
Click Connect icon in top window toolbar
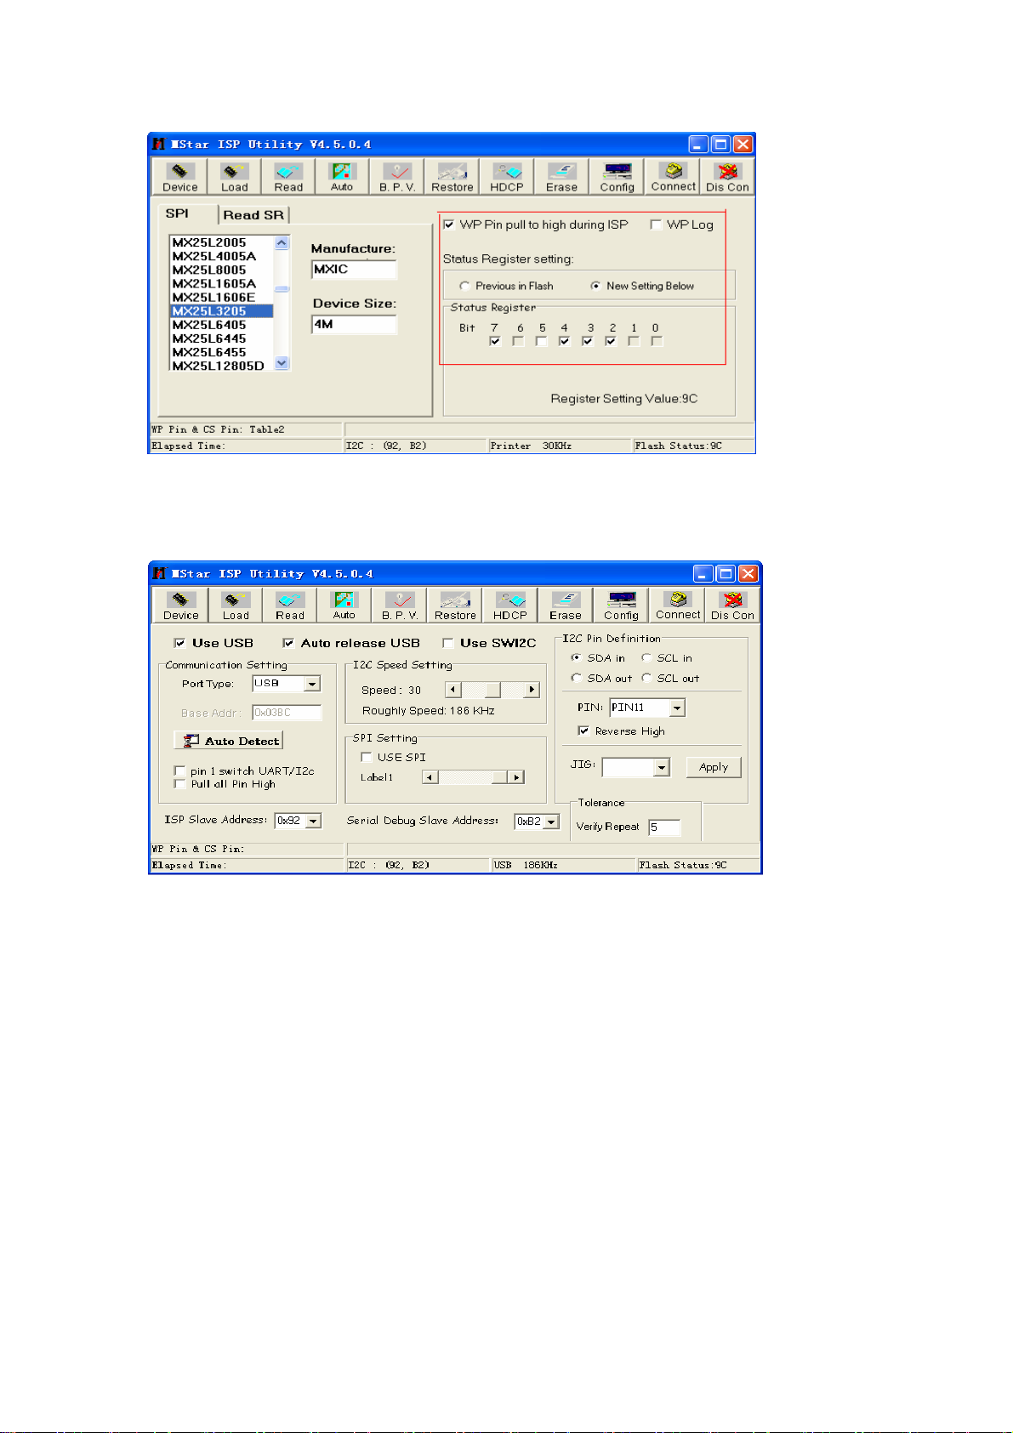tap(673, 177)
